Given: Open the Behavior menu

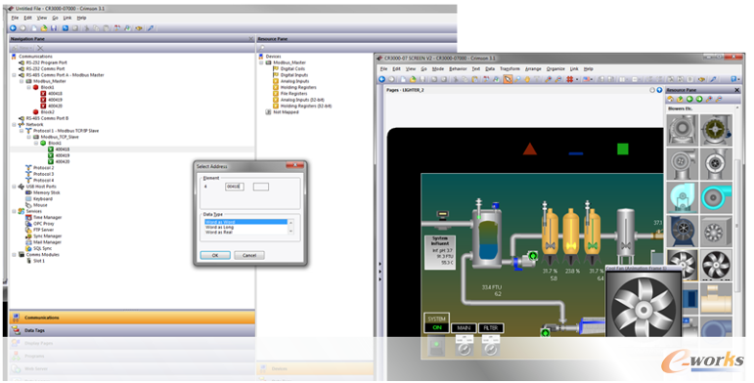Looking at the screenshot, I should click(x=458, y=68).
